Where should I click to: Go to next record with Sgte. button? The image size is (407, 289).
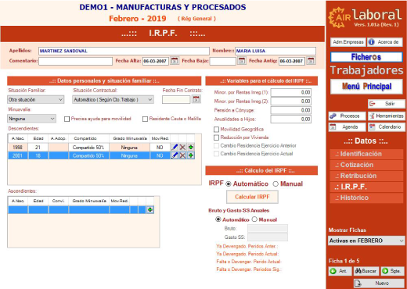(x=393, y=271)
